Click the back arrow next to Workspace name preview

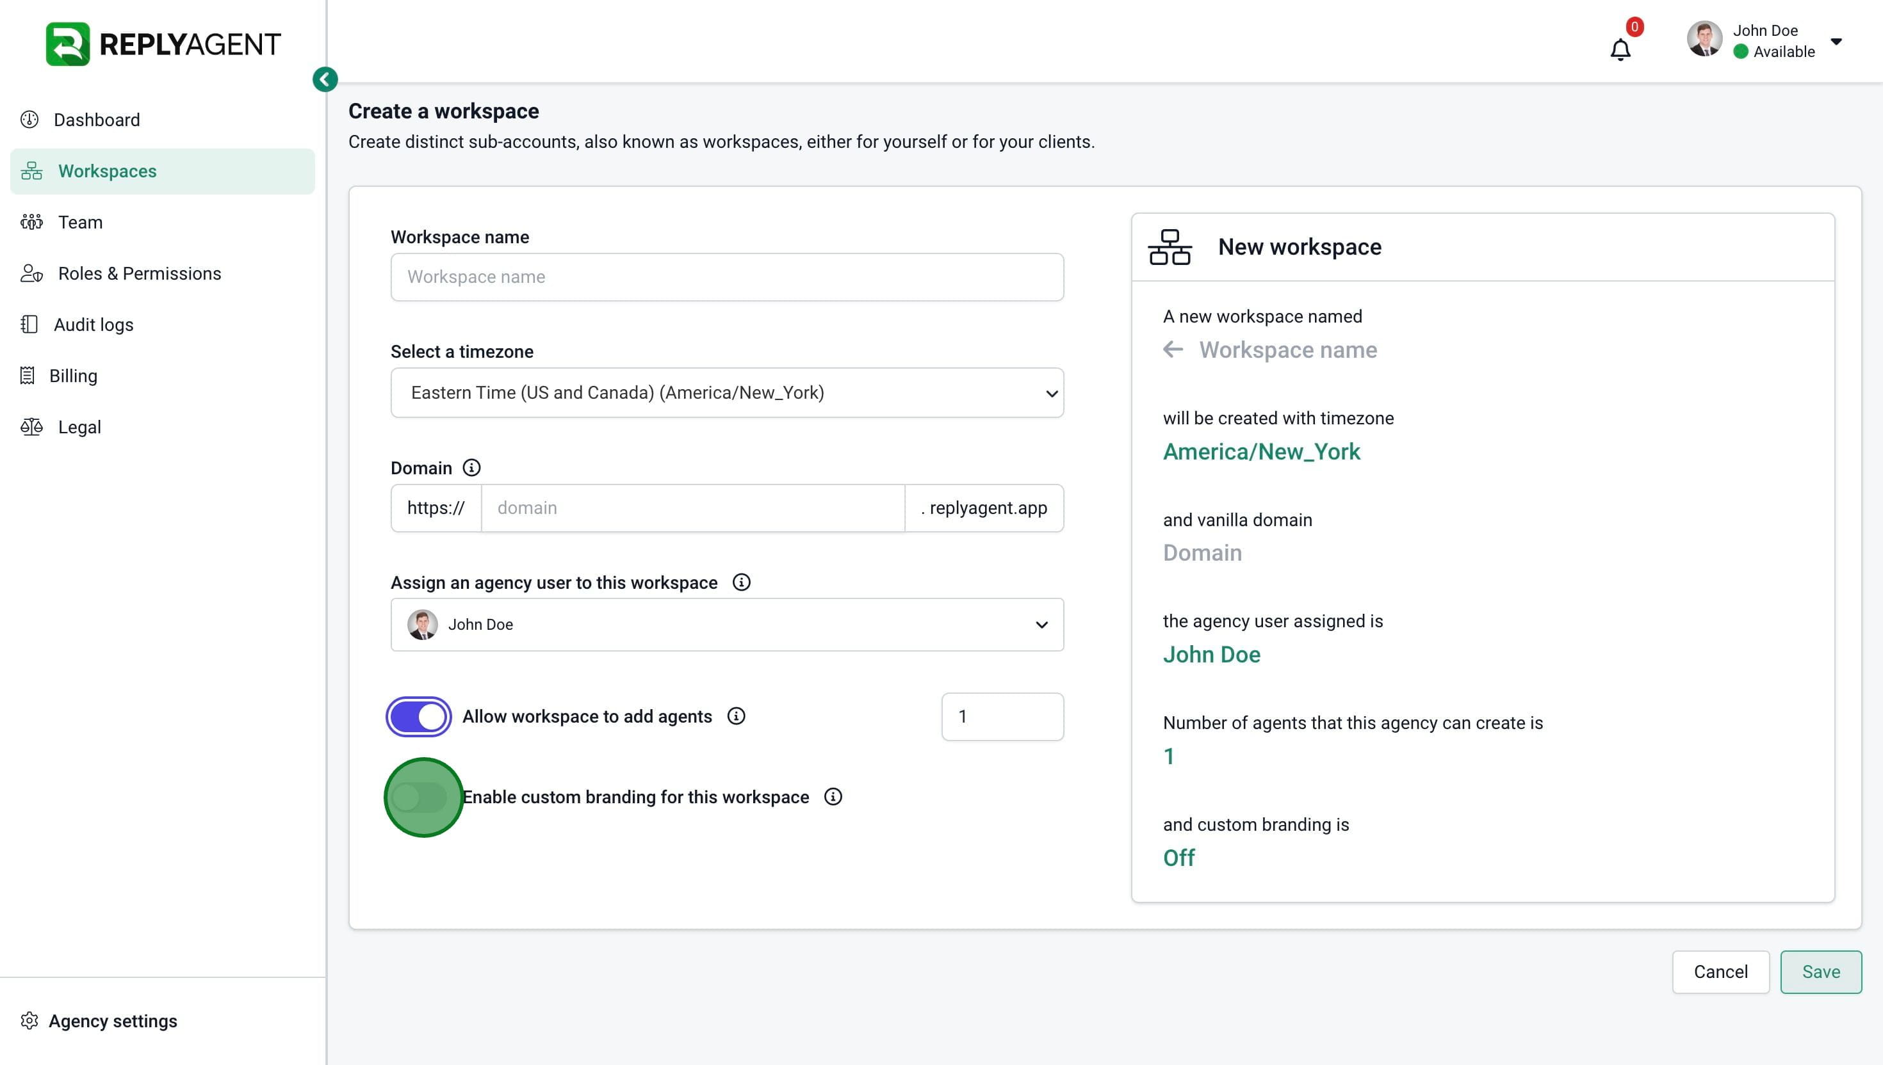(1173, 349)
